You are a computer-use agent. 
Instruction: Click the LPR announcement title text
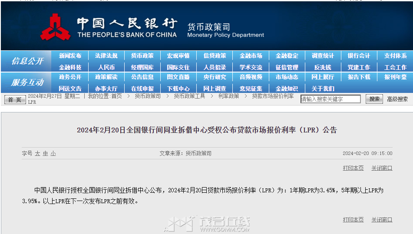click(x=207, y=130)
